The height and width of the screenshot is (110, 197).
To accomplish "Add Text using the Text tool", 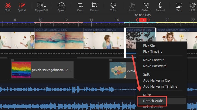I will [x=179, y=7].
